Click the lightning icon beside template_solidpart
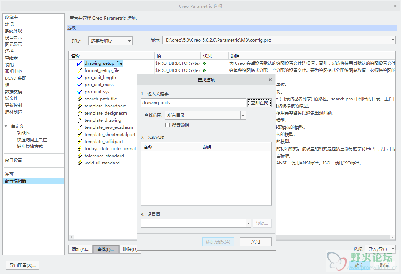 (80, 142)
